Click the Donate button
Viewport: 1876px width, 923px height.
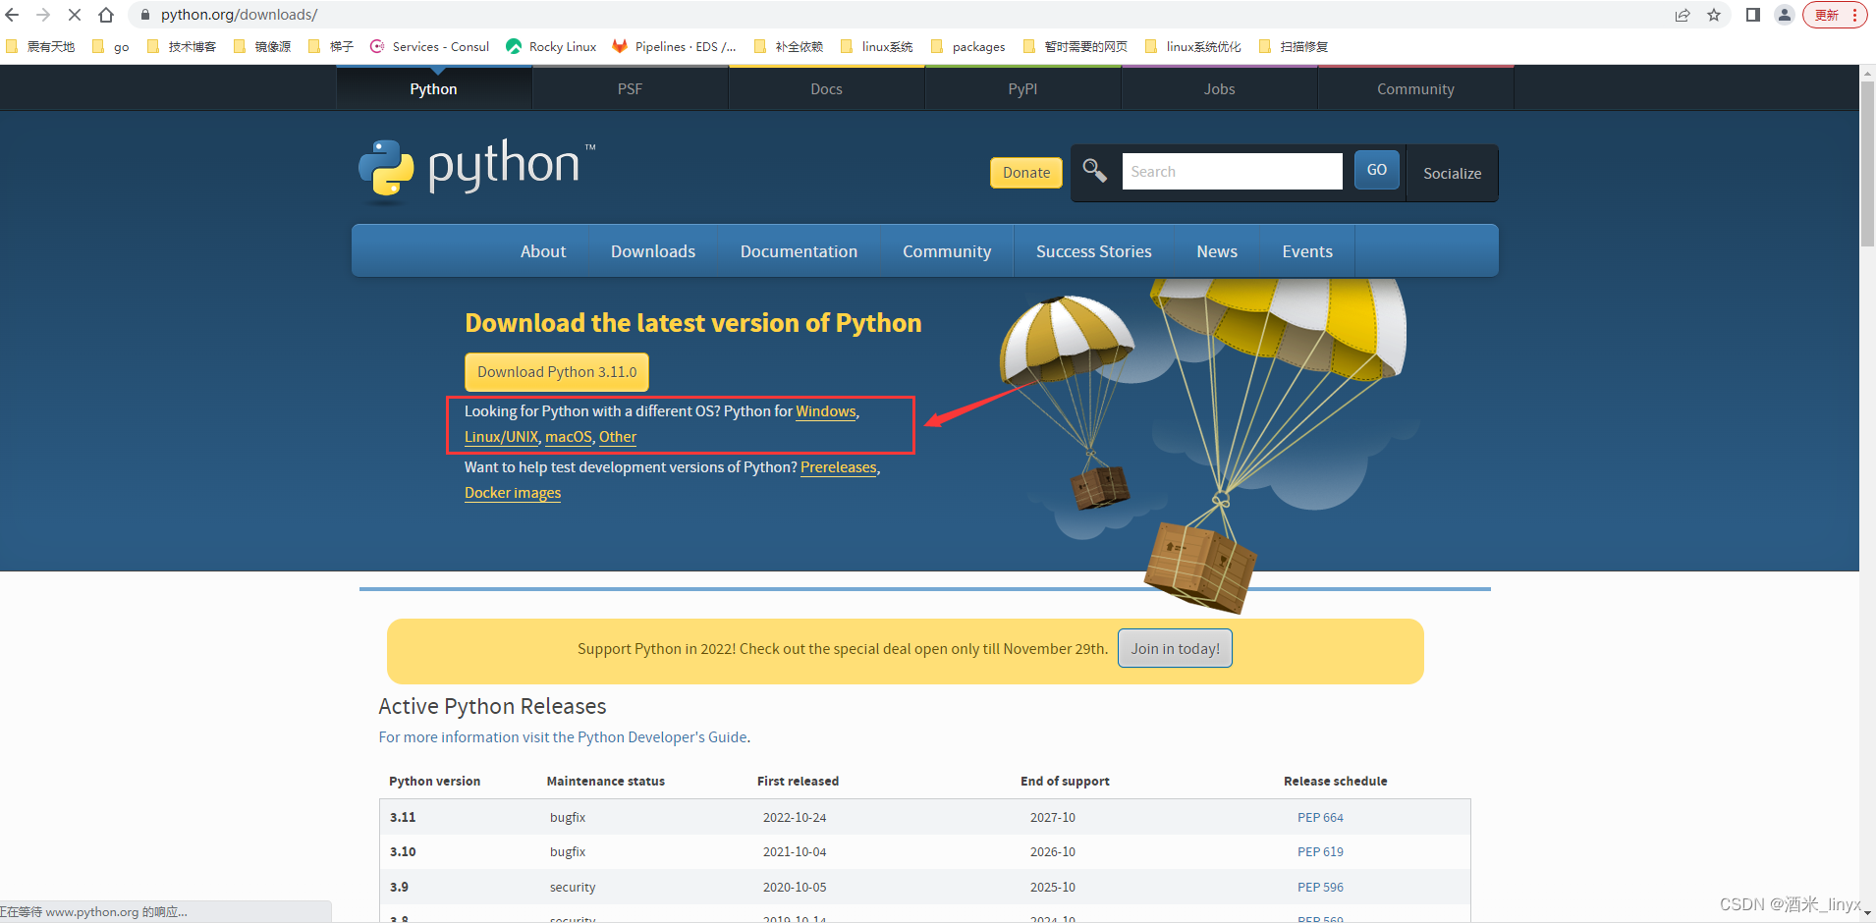click(1025, 172)
